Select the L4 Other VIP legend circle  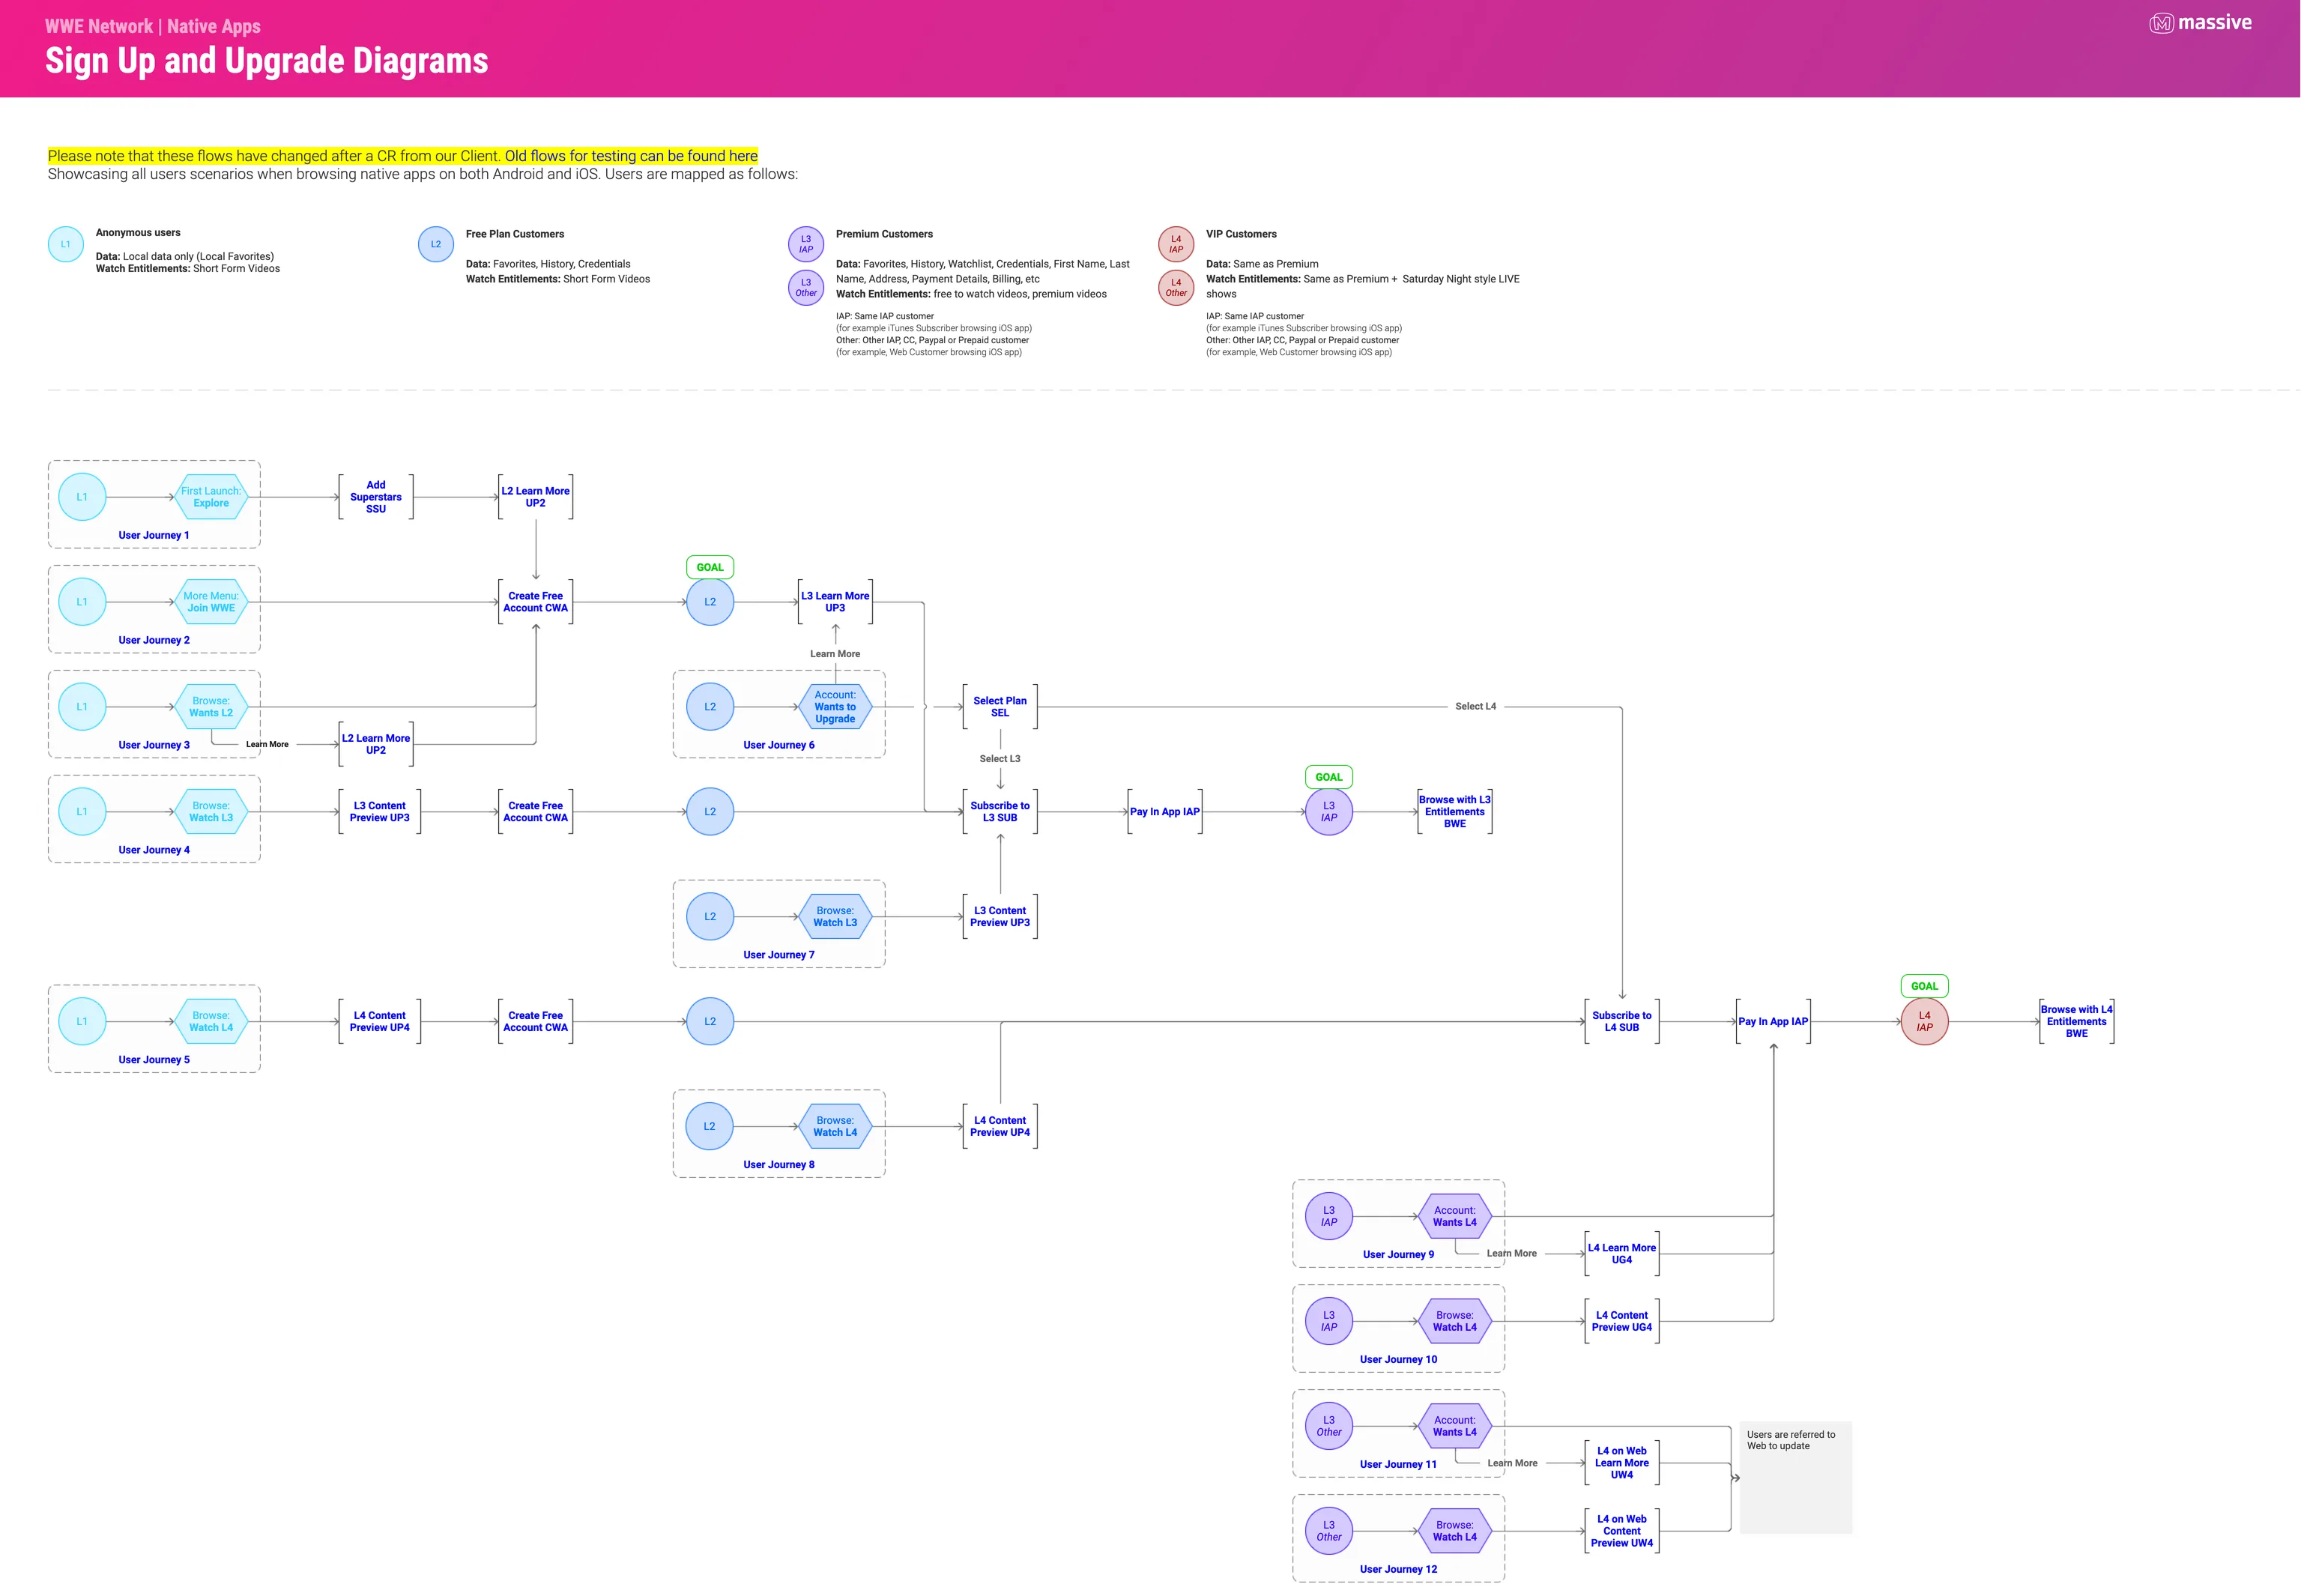(1176, 287)
